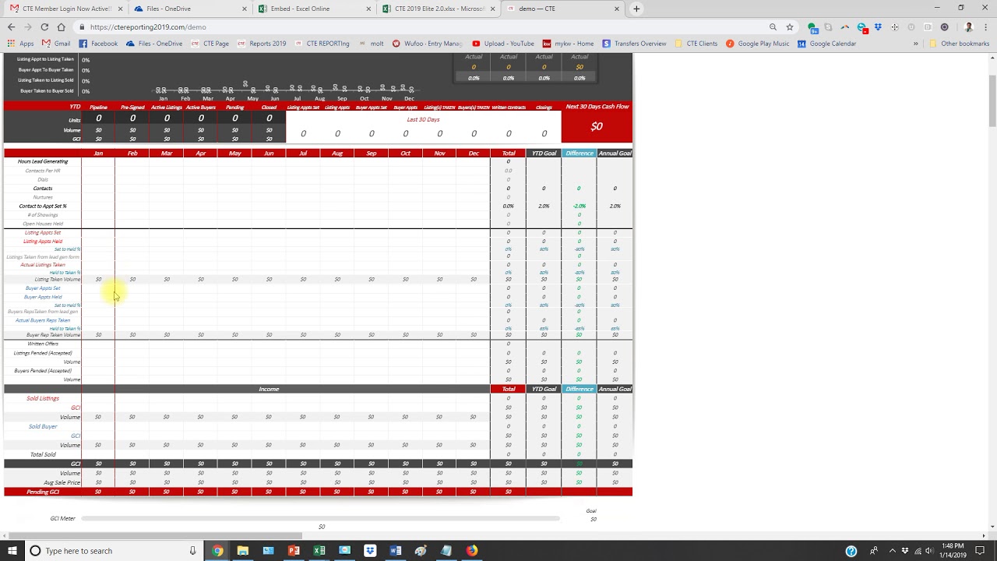
Task: Click the Contact to Appt Set % label
Action: 43,206
